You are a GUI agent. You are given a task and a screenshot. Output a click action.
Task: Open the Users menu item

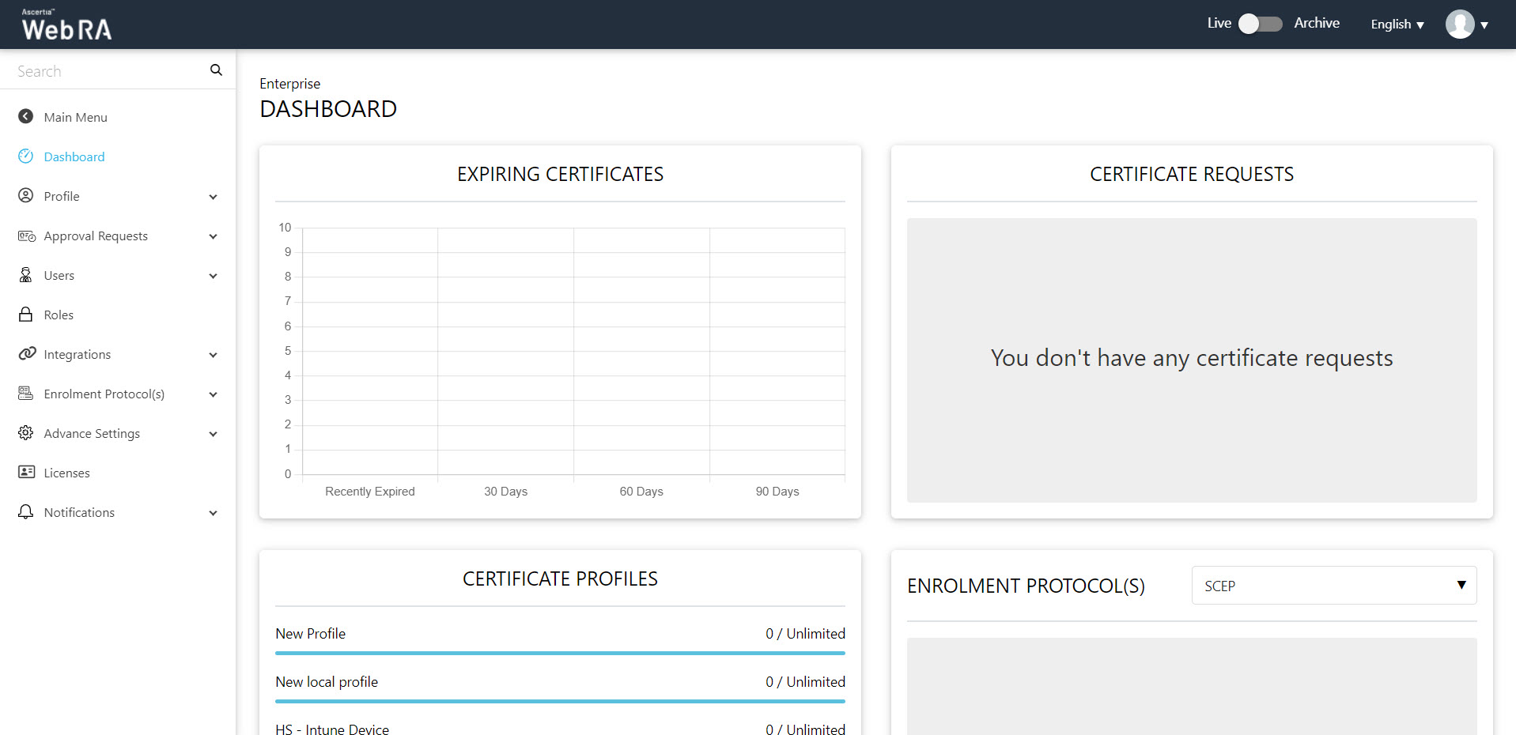(x=59, y=275)
